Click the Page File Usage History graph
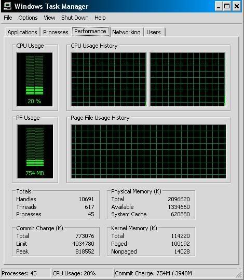 pyautogui.click(x=148, y=151)
